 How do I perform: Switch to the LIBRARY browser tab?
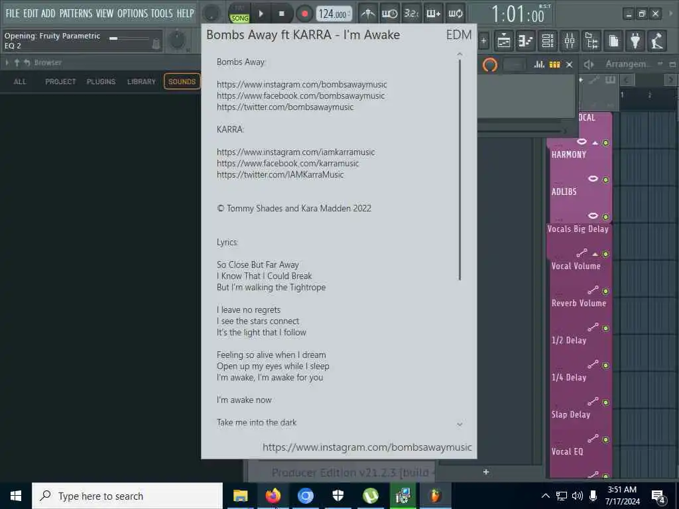pos(141,82)
